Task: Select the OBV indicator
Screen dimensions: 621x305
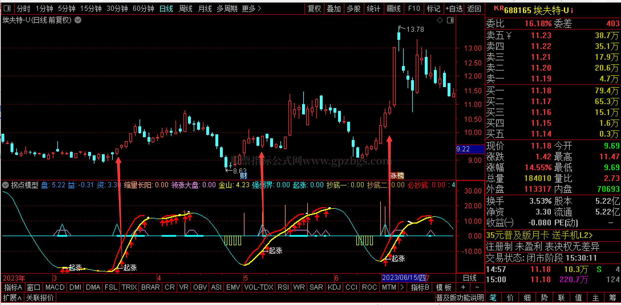Action: point(200,287)
